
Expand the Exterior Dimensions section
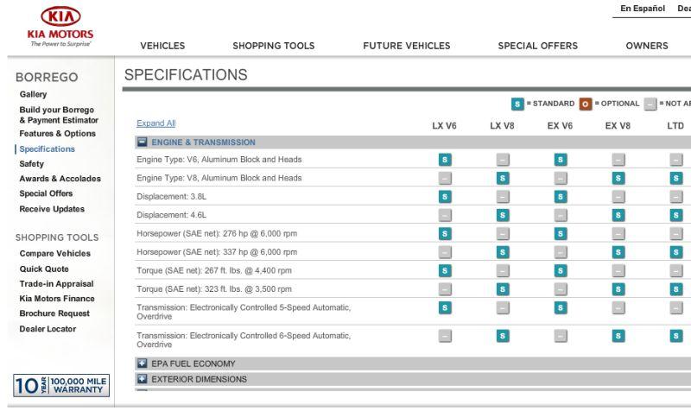pos(143,379)
